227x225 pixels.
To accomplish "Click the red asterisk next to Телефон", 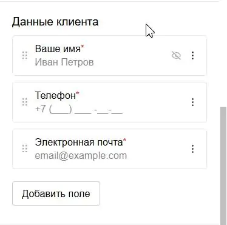I will pos(78,93).
